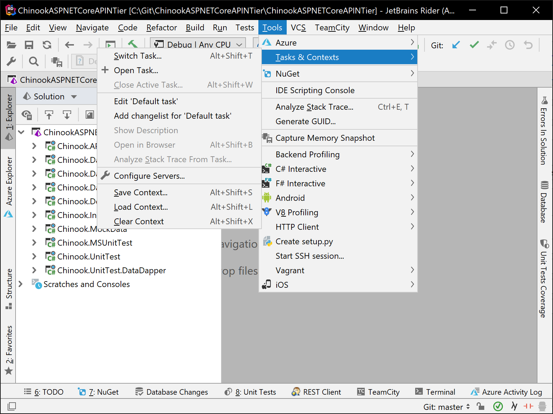The width and height of the screenshot is (553, 414).
Task: Open the Unit Tests Coverage side panel
Action: [544, 278]
